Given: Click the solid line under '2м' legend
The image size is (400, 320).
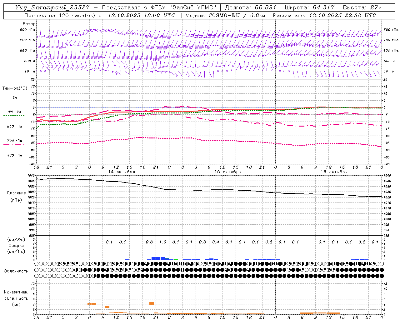Looking at the screenshot, I should (14, 101).
